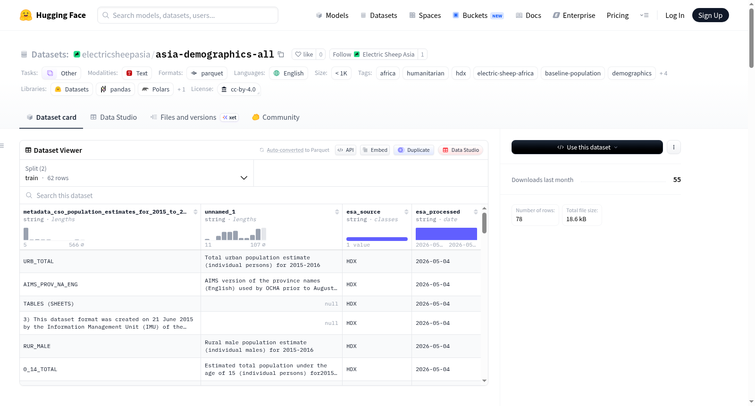755x406 pixels.
Task: Select the parquet format tag
Action: 207,73
